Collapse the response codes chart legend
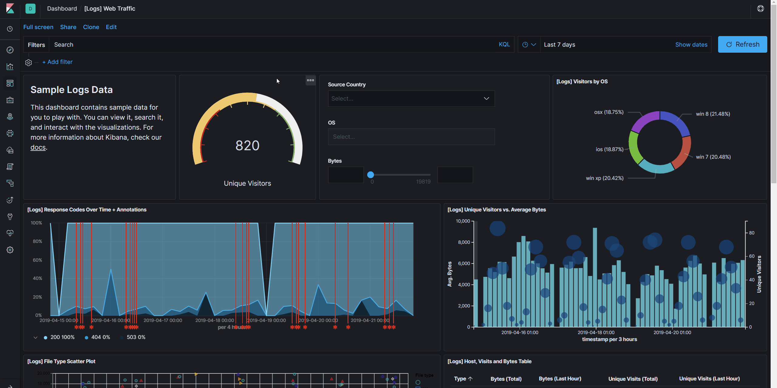The width and height of the screenshot is (777, 388). 36,337
